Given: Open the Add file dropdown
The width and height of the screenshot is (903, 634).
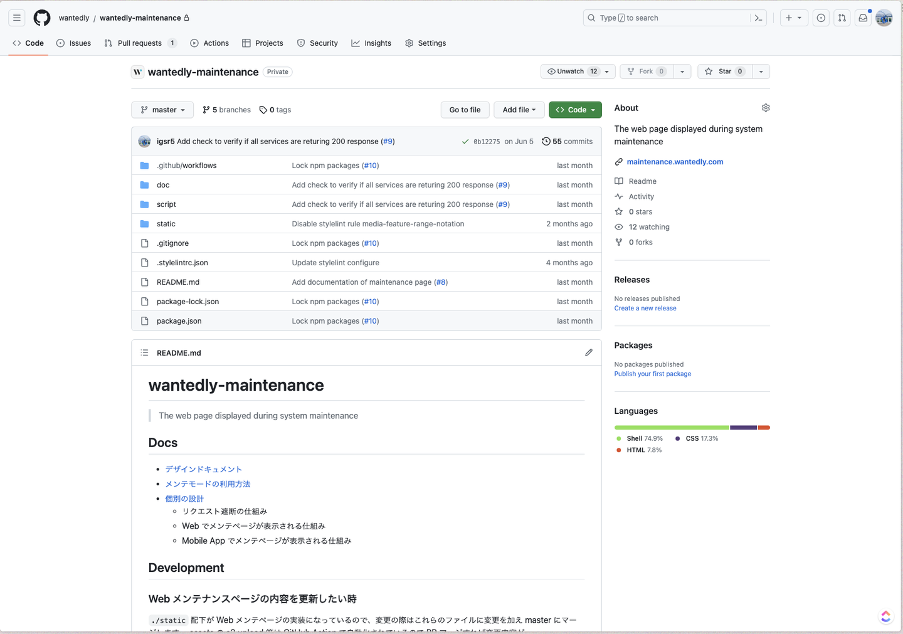Looking at the screenshot, I should 519,110.
